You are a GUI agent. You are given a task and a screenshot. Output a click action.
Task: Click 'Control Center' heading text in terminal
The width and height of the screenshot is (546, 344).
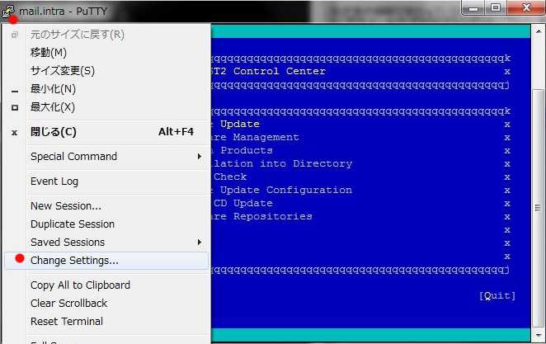tap(280, 72)
